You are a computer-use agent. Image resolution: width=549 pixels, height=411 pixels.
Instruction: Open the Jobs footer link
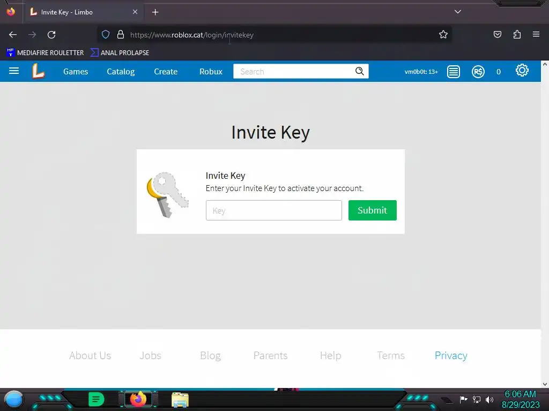[x=150, y=355]
